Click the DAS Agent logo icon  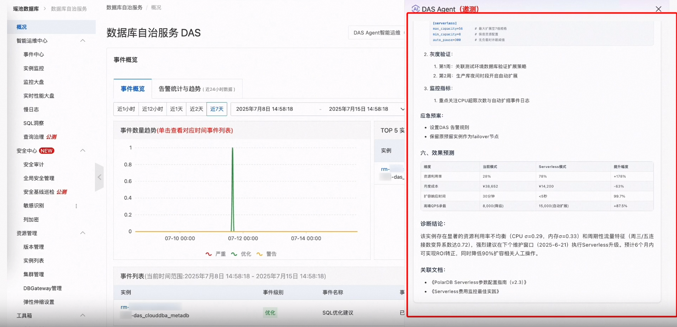pyautogui.click(x=416, y=9)
